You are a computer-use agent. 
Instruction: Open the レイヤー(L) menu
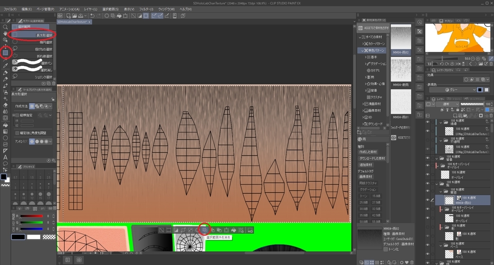(x=91, y=9)
